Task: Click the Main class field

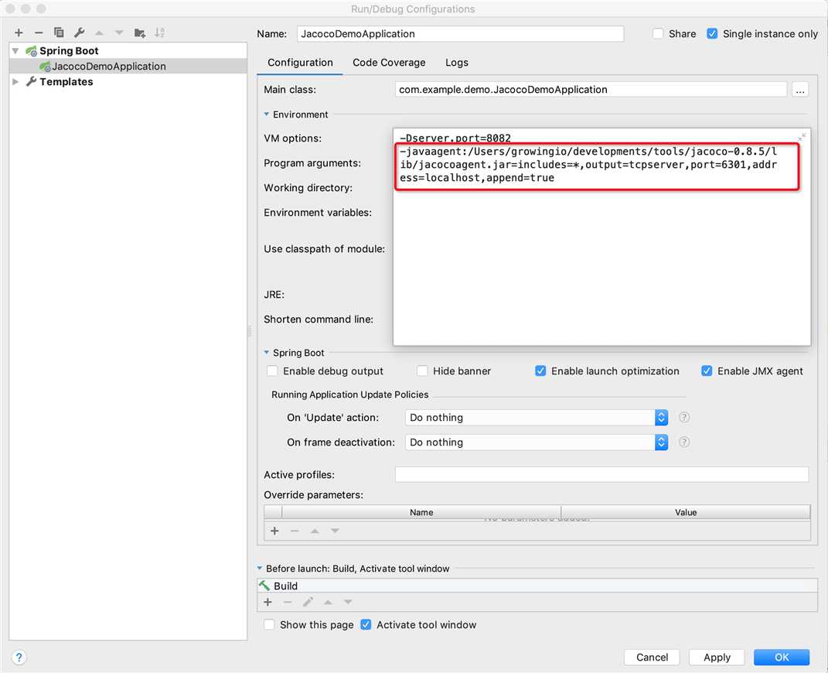Action: point(591,90)
